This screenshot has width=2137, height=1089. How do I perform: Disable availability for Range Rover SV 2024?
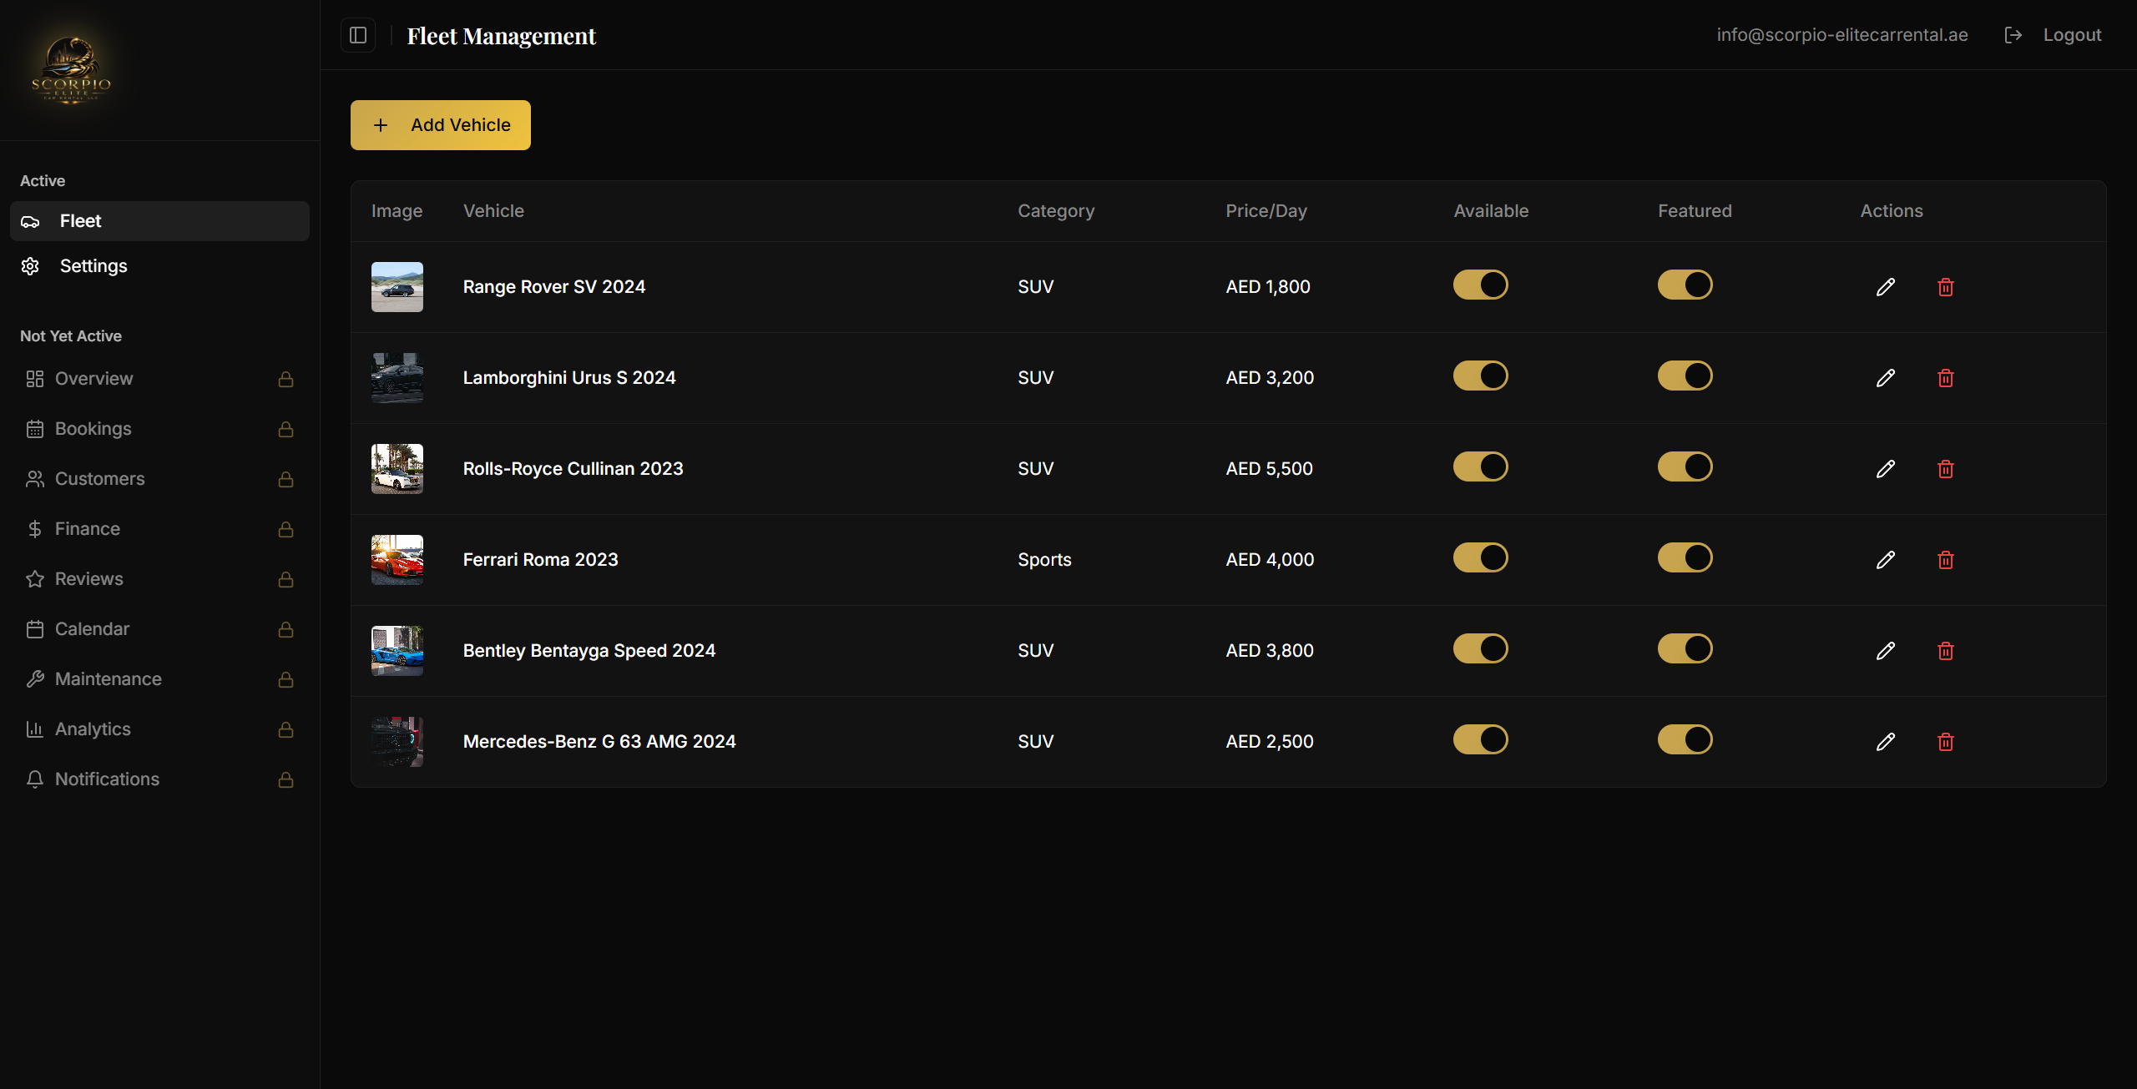1480,285
